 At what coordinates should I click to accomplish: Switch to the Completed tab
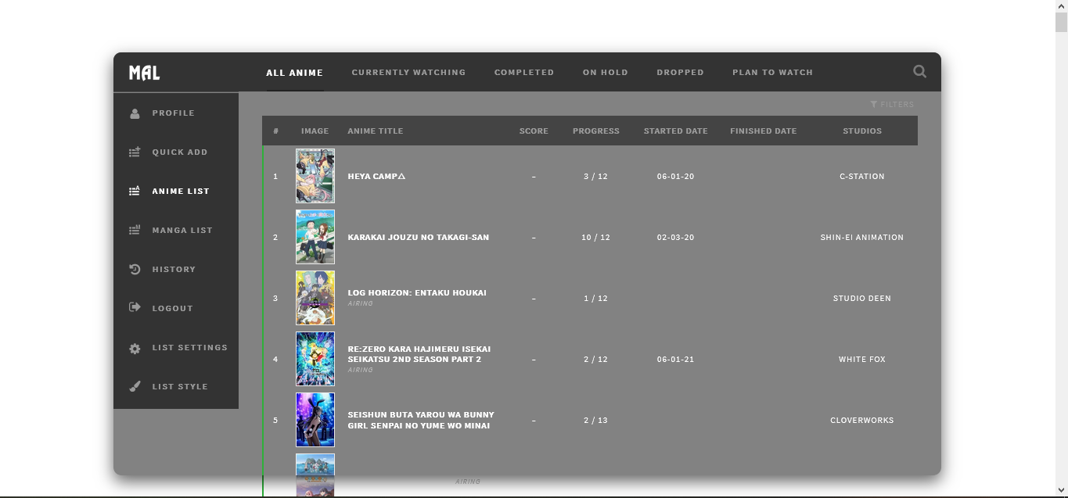tap(523, 73)
